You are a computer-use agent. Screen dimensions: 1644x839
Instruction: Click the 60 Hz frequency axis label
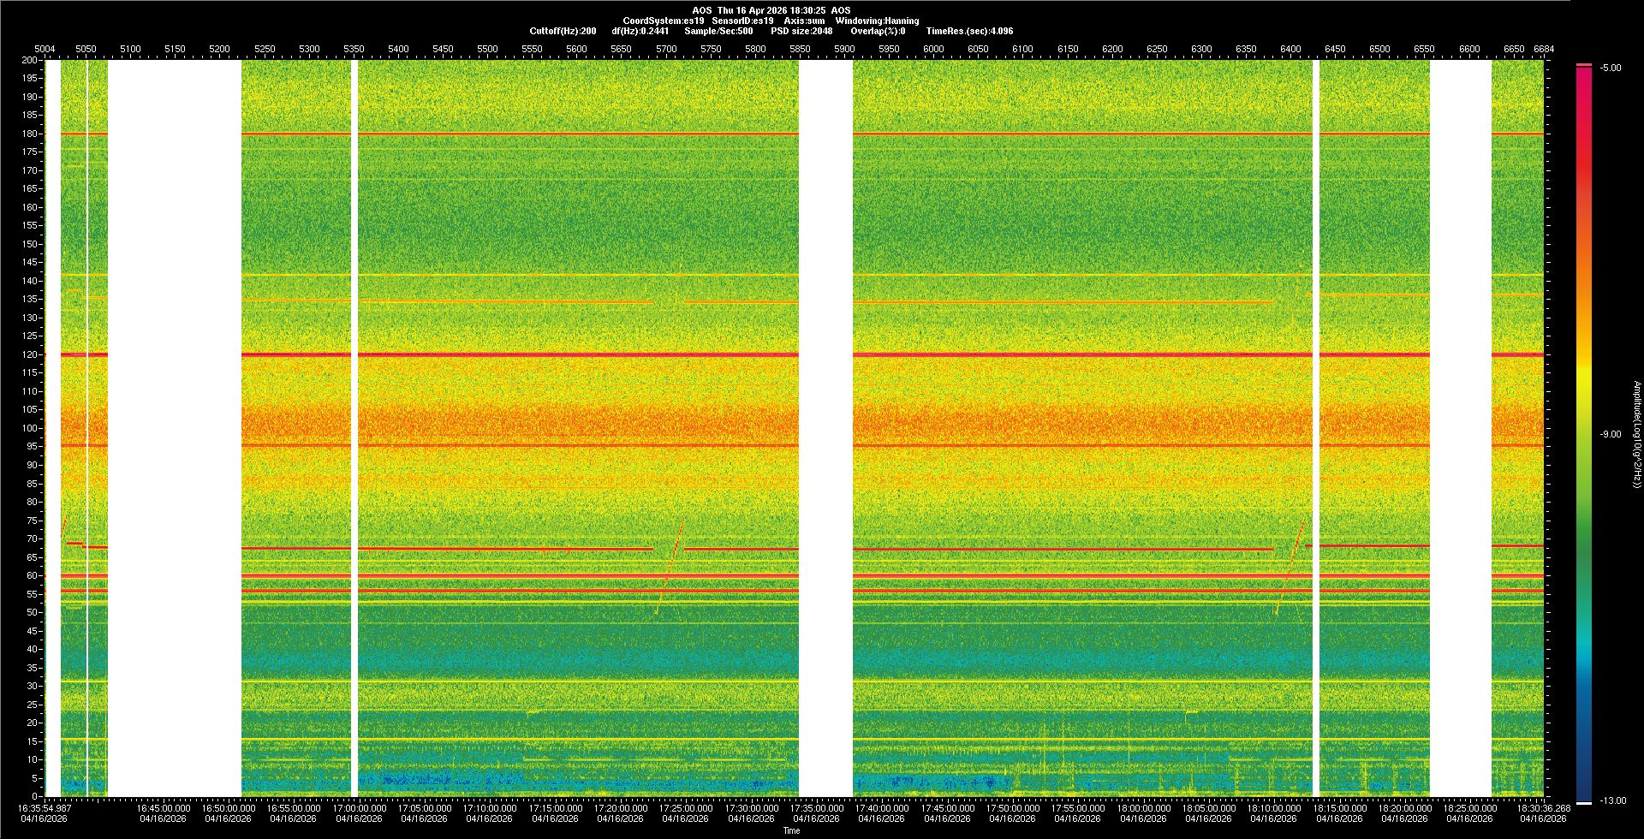pos(32,575)
